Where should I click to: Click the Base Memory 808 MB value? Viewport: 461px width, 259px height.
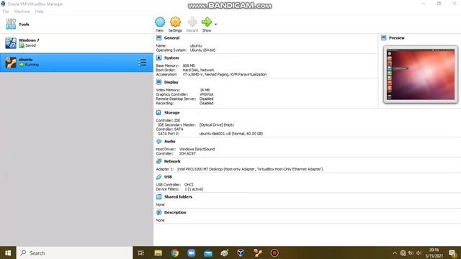pos(189,65)
